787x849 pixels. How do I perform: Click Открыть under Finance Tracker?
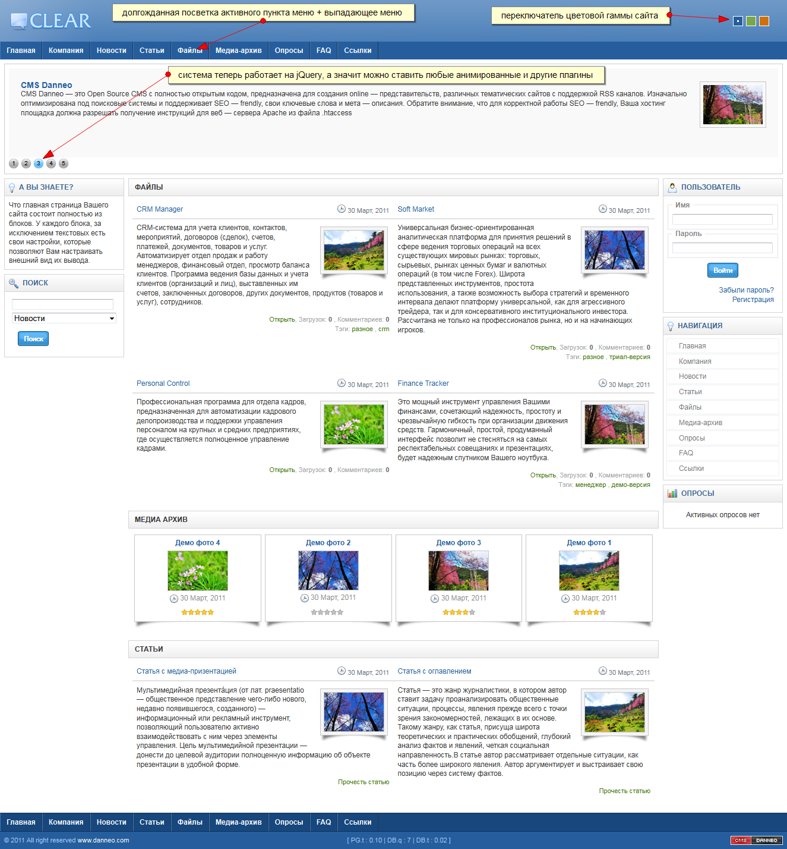(x=543, y=475)
